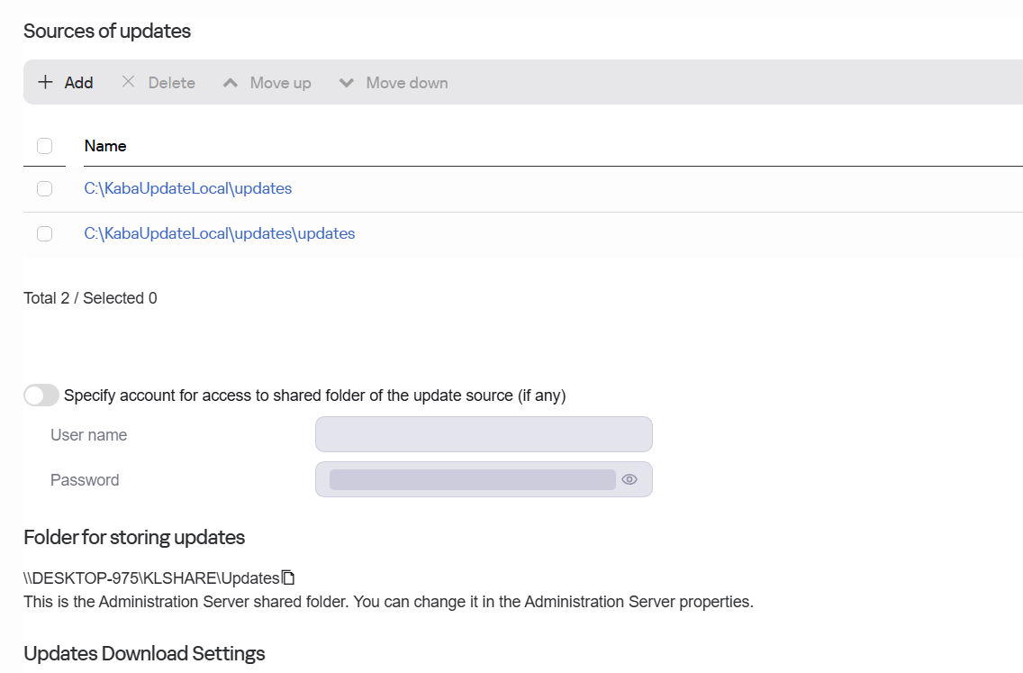
Task: Click the User name input field
Action: (484, 434)
